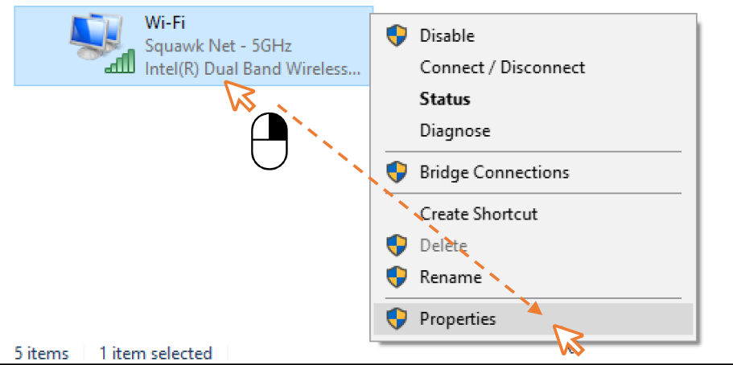Click the '1 item selected' status text
The width and height of the screenshot is (733, 365).
click(x=155, y=353)
